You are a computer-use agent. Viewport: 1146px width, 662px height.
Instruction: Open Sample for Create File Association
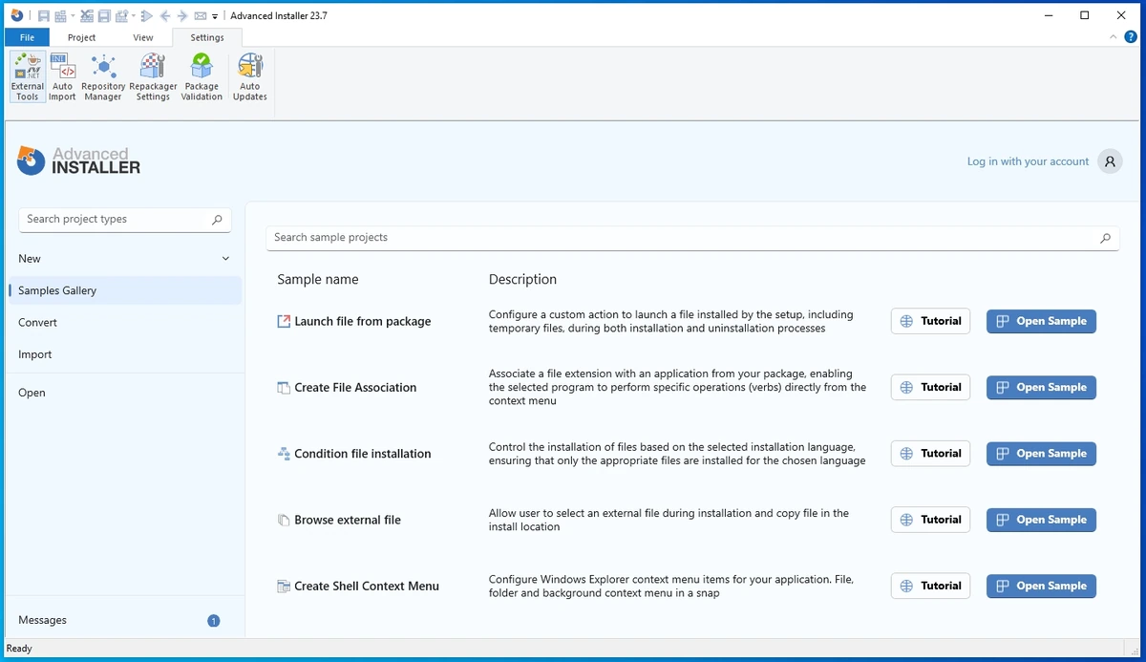(x=1041, y=388)
